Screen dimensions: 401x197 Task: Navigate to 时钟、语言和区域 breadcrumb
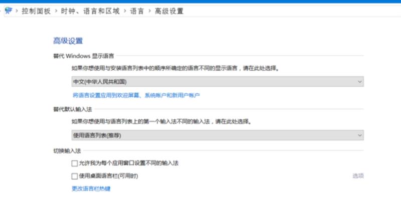[x=90, y=11]
